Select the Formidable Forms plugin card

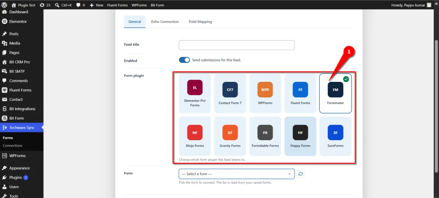[265, 136]
